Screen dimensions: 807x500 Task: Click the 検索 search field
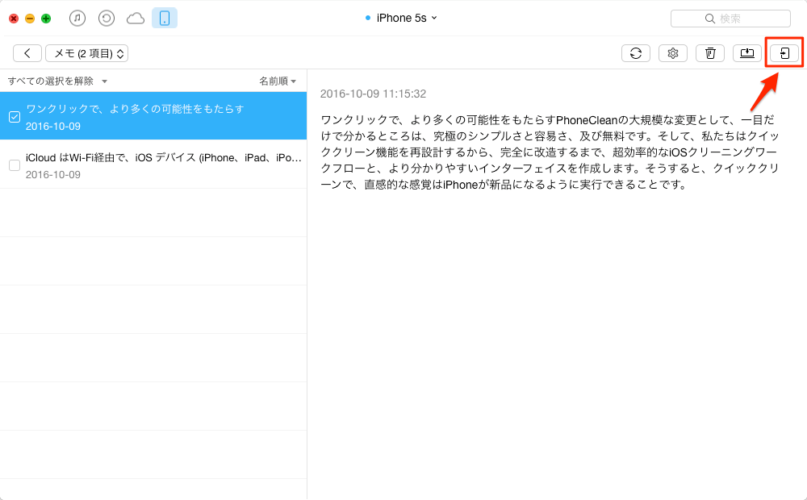pyautogui.click(x=730, y=19)
